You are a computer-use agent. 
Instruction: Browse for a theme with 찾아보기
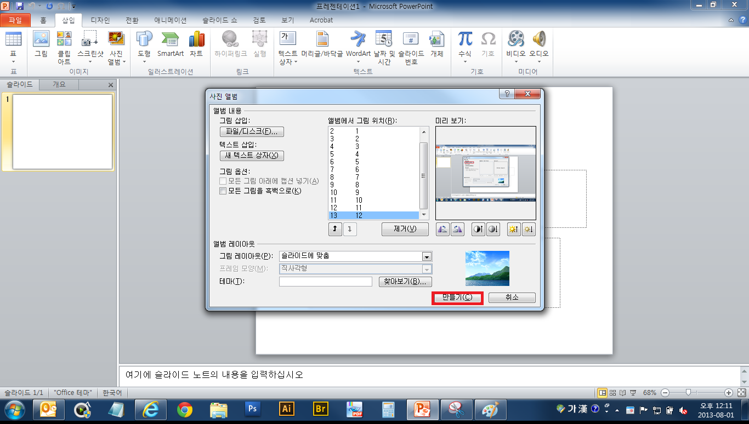pos(405,282)
